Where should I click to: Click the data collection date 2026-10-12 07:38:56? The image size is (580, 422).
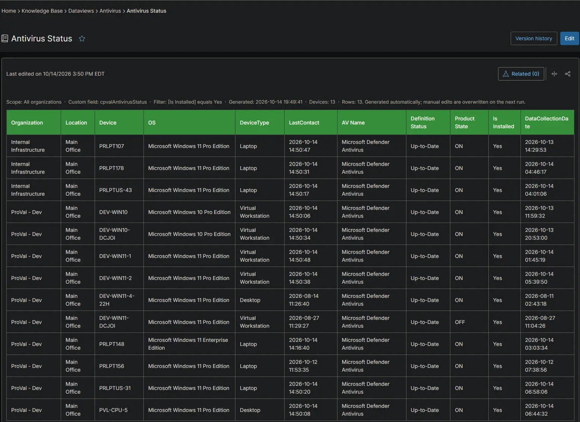click(547, 366)
